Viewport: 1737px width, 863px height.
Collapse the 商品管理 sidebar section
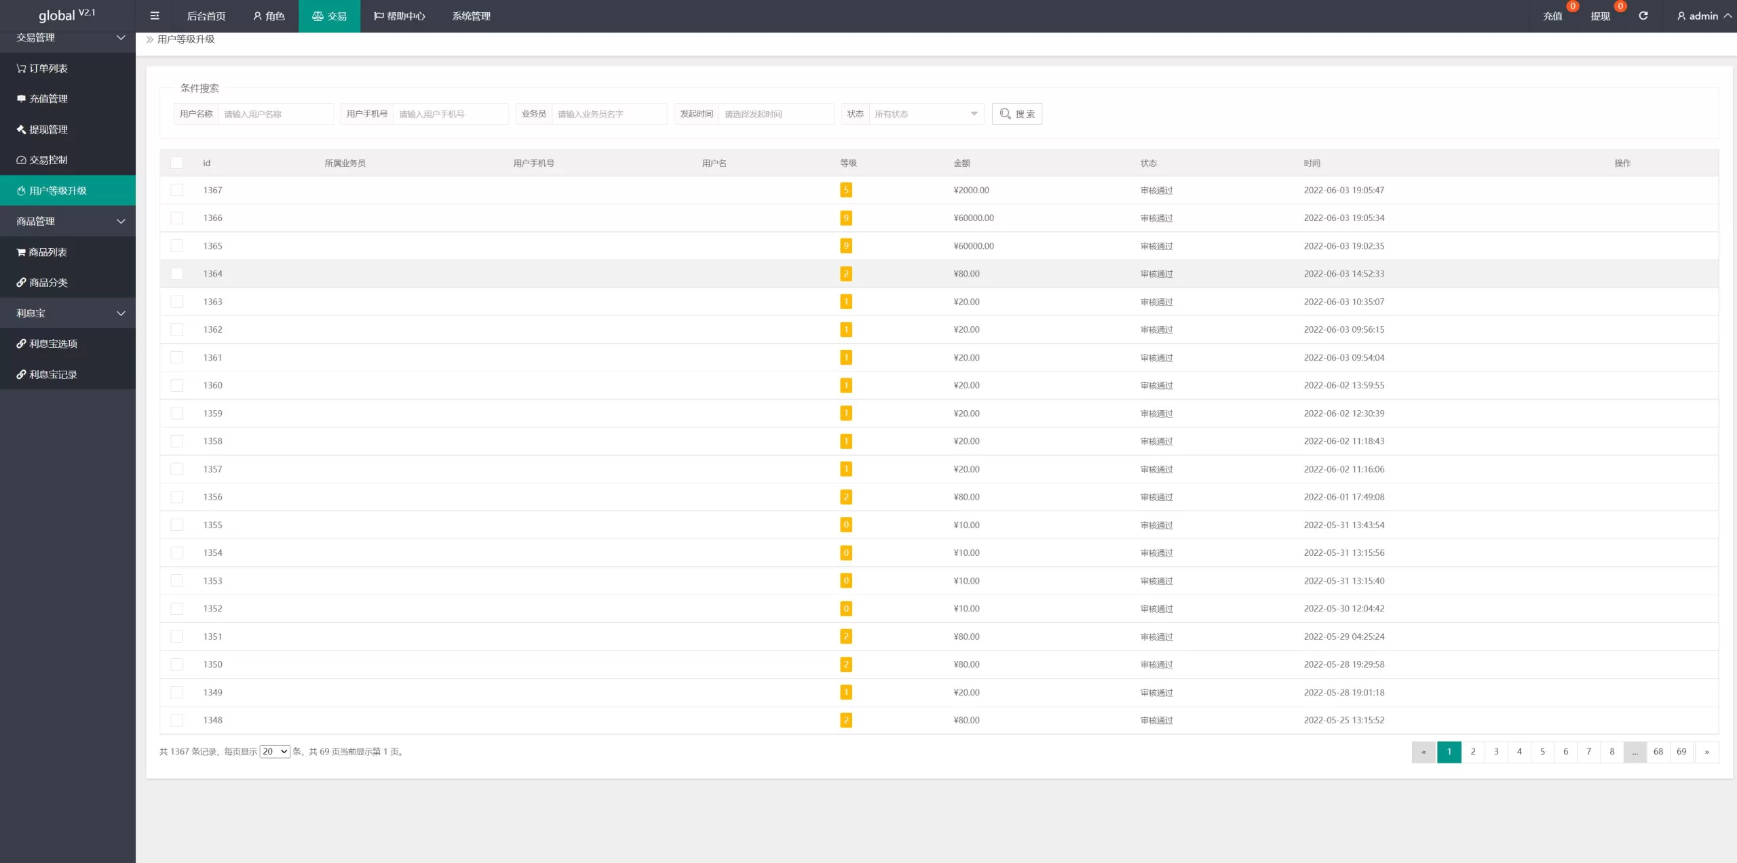coord(68,221)
